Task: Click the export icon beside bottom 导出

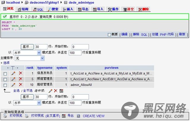Action: 64,116
